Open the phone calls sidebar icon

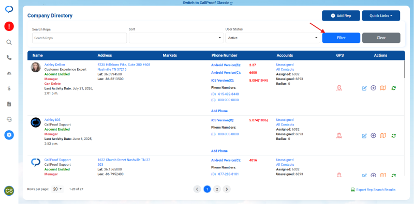pos(9,57)
